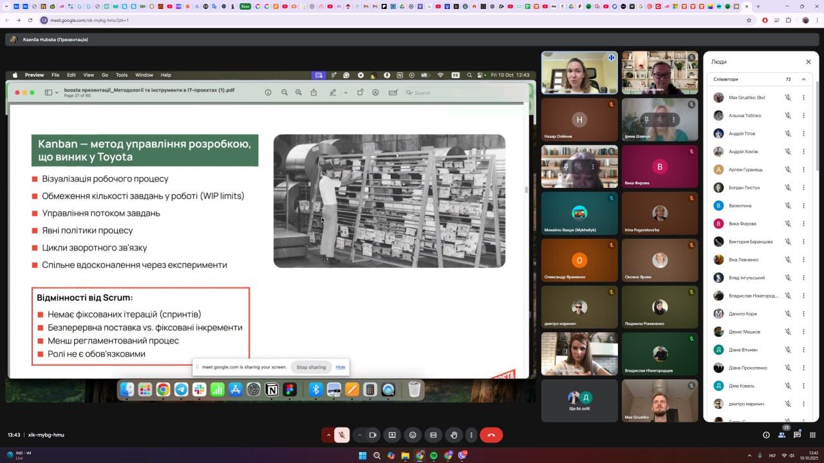Open Notion in the shared Mac dock
Screen dimensions: 824x463
[272, 390]
